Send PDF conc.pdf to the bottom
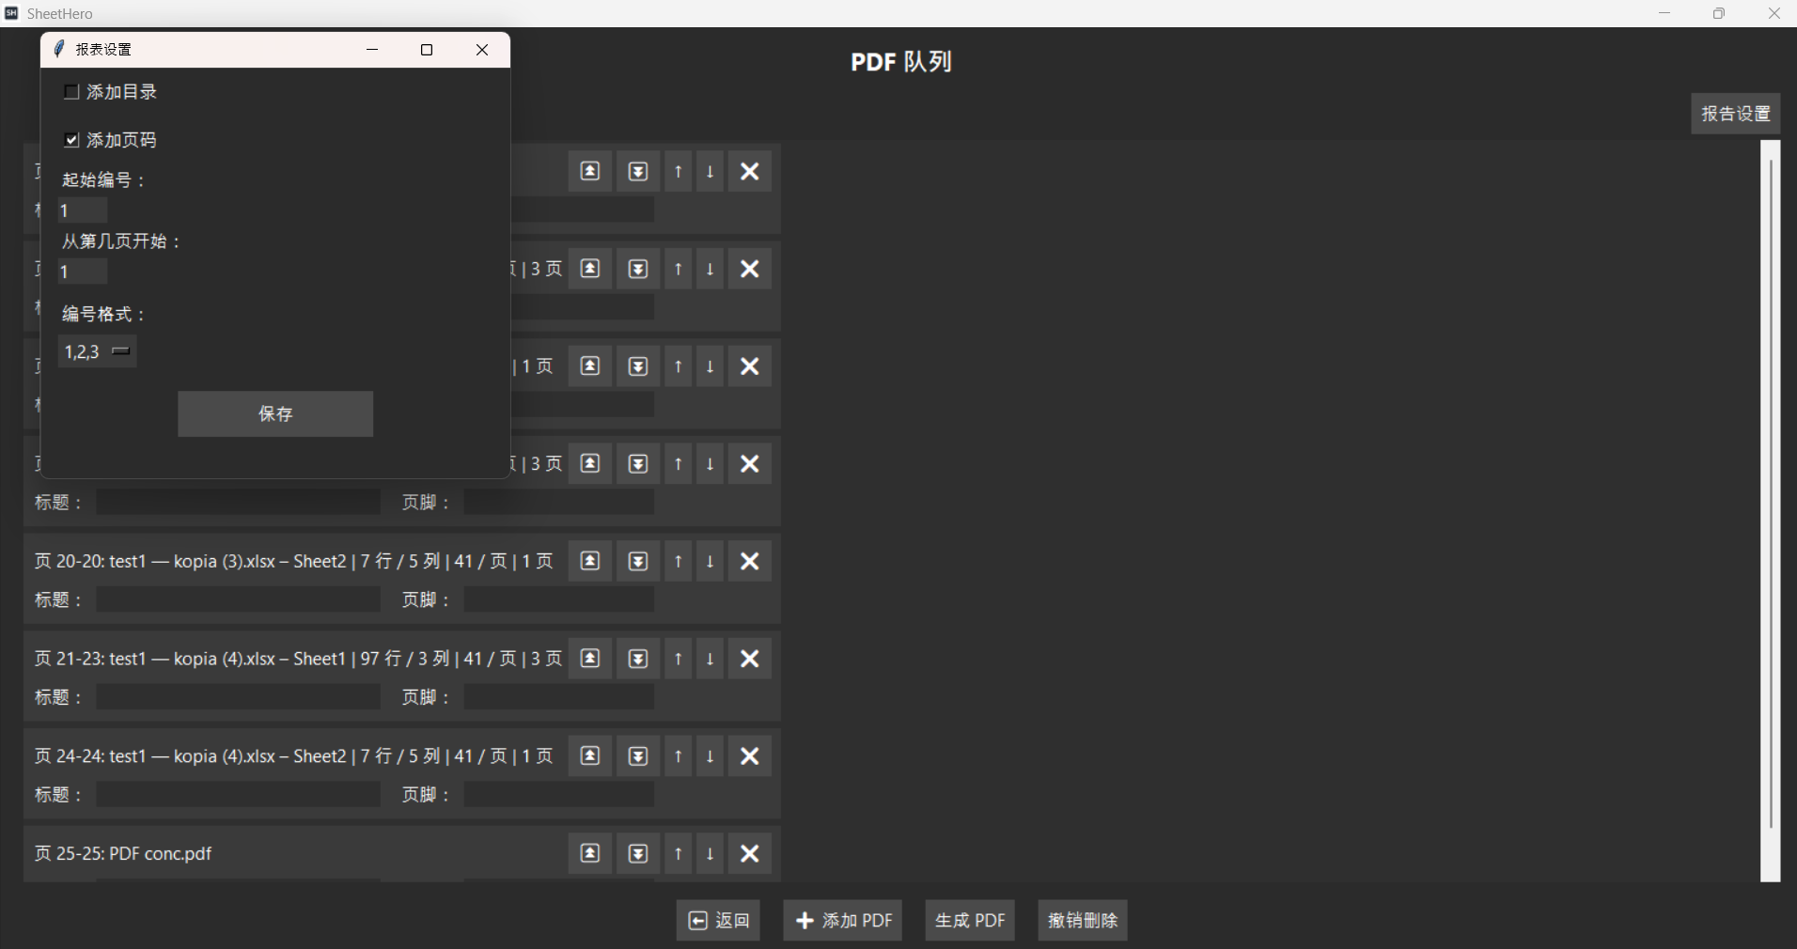Screen dimensions: 1797x949 [x=638, y=853]
